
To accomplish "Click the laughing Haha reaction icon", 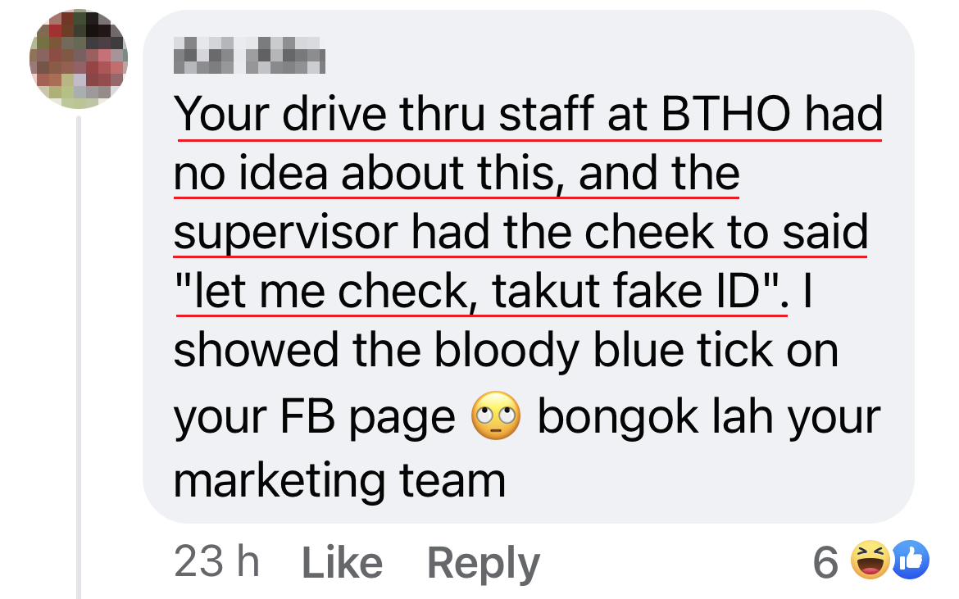I will coord(870,560).
